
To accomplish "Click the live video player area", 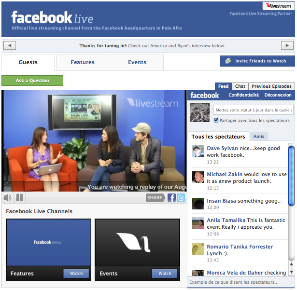I will click(x=94, y=140).
